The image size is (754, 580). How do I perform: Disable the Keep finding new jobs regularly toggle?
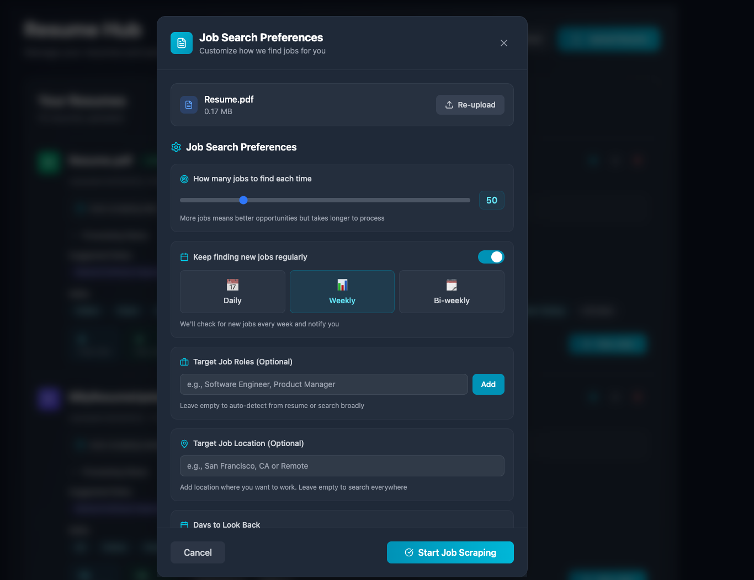click(491, 256)
